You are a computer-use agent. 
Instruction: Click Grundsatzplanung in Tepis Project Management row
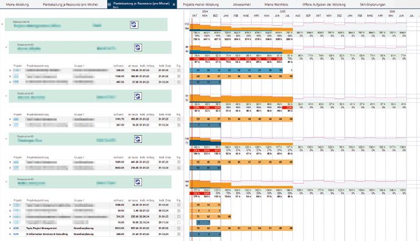[x=84, y=228]
